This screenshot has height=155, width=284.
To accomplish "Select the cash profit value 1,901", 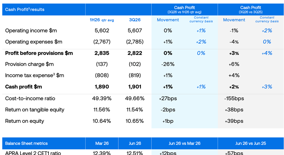I will (x=135, y=87).
